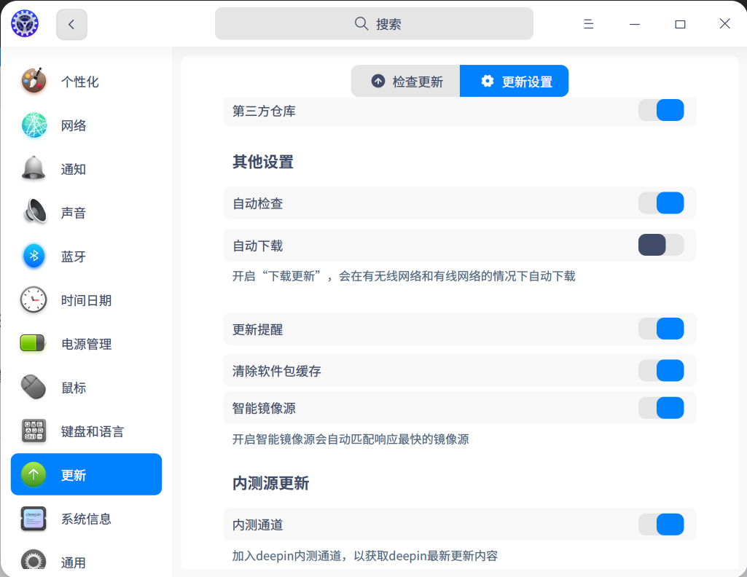Toggle the 清除软件包缓存 switch

(661, 370)
